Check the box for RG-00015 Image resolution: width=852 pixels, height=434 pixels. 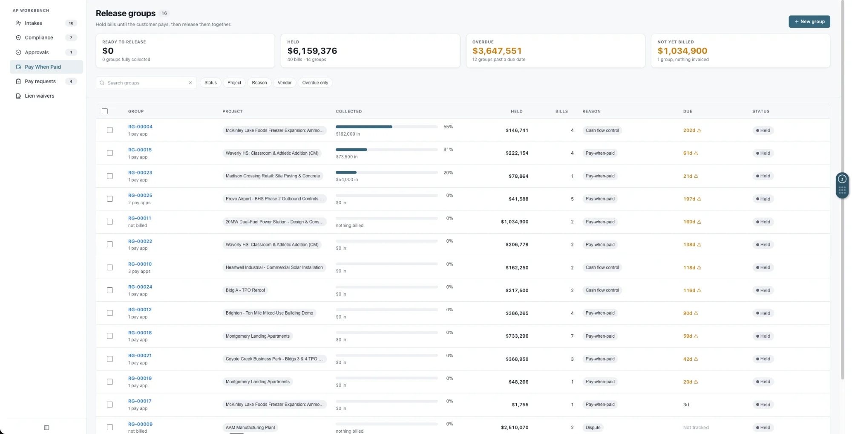(x=110, y=153)
